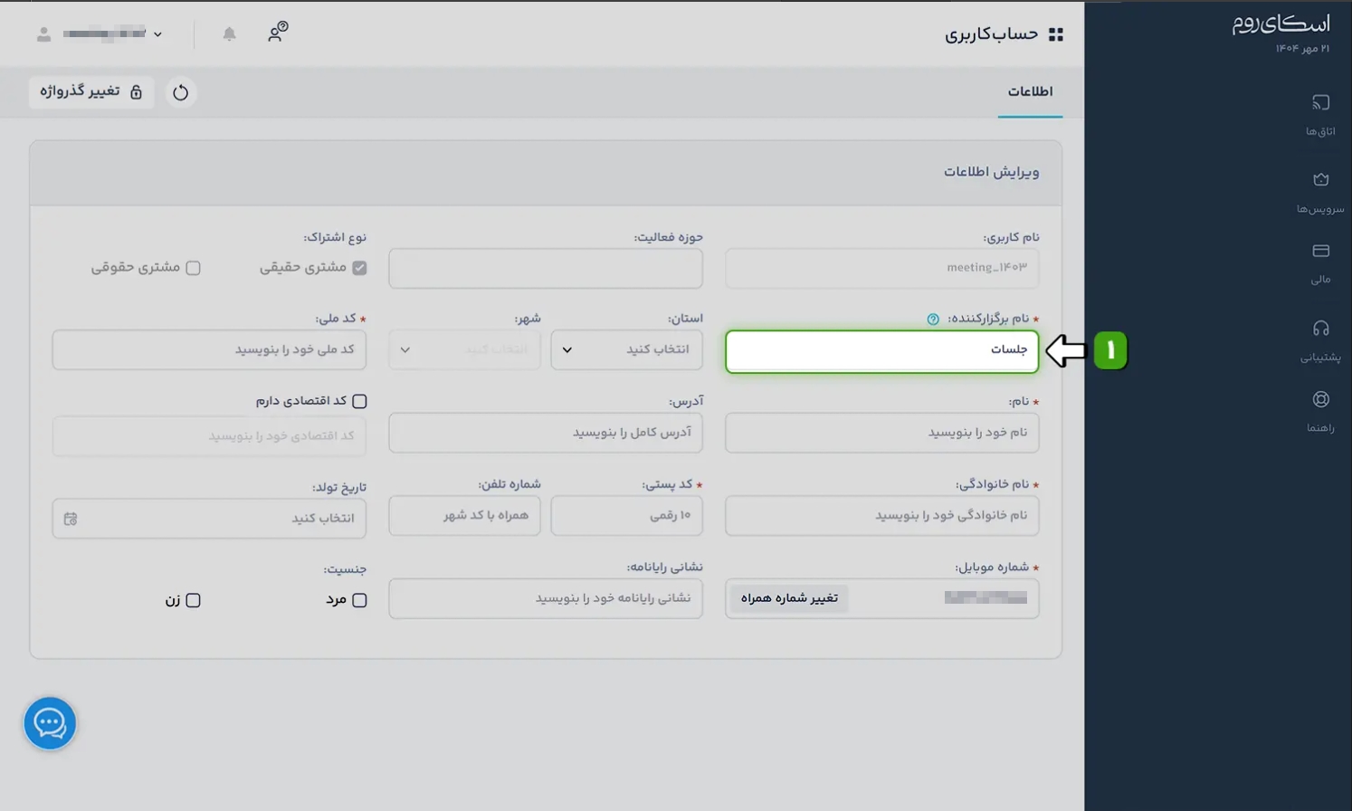1352x811 pixels.
Task: Expand the استان province dropdown
Action: point(626,350)
